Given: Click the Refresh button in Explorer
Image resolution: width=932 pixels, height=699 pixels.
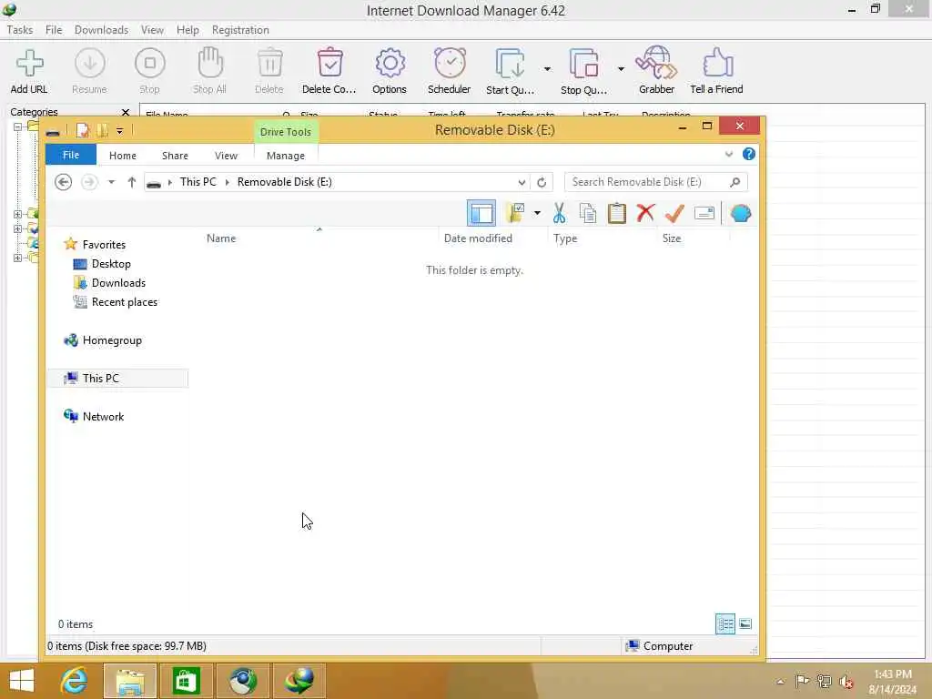Looking at the screenshot, I should pos(542,182).
